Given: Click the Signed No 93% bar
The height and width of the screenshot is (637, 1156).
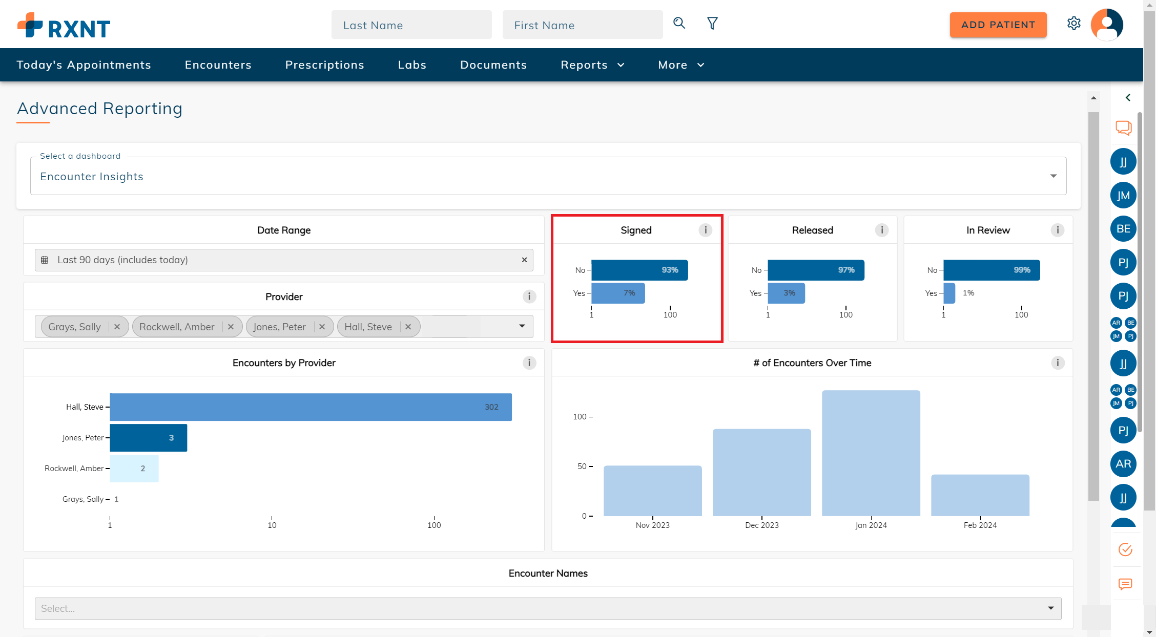Looking at the screenshot, I should [639, 270].
